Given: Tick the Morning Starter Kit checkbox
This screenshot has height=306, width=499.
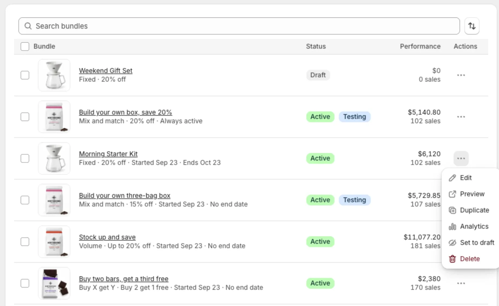Looking at the screenshot, I should coord(25,158).
